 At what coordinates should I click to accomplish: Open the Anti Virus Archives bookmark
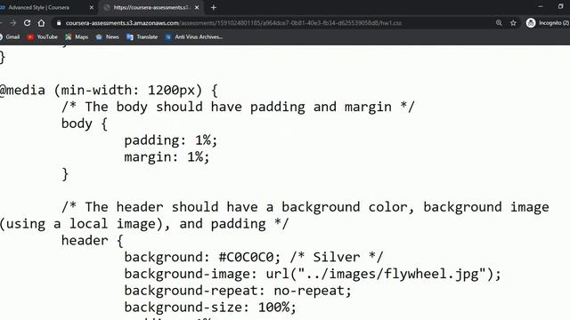click(194, 37)
